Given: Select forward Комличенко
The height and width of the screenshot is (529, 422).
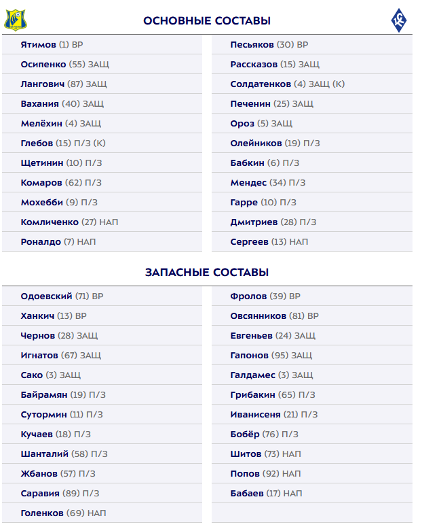Looking at the screenshot, I should point(50,222).
